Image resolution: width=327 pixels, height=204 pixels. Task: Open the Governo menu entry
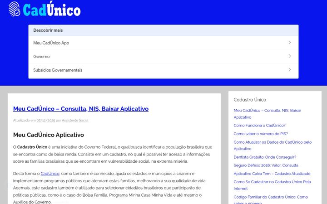(163, 56)
